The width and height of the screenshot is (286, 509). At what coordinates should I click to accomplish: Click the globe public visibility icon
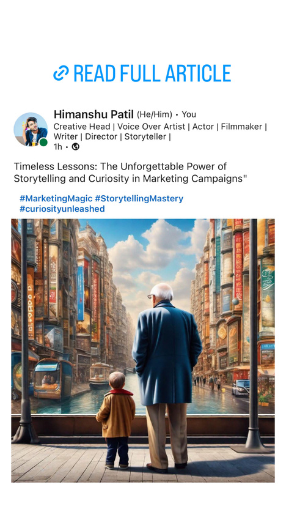pos(76,147)
